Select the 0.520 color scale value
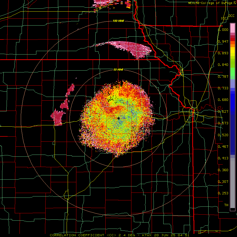Viewport: 237px width, 237px height. 223,135
